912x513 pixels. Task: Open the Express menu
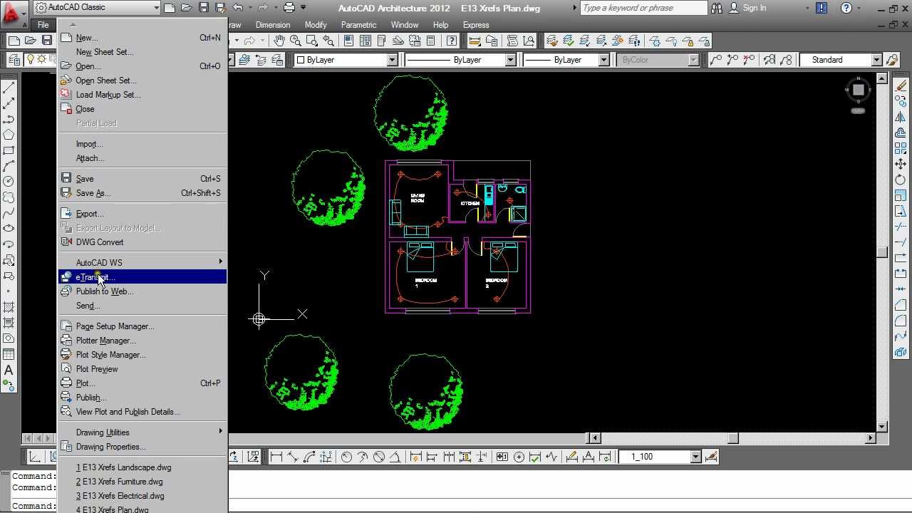pyautogui.click(x=476, y=25)
